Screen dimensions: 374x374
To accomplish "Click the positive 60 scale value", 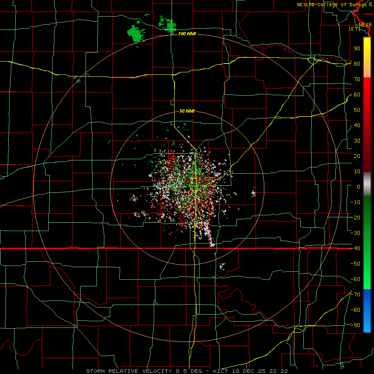I will (357, 95).
